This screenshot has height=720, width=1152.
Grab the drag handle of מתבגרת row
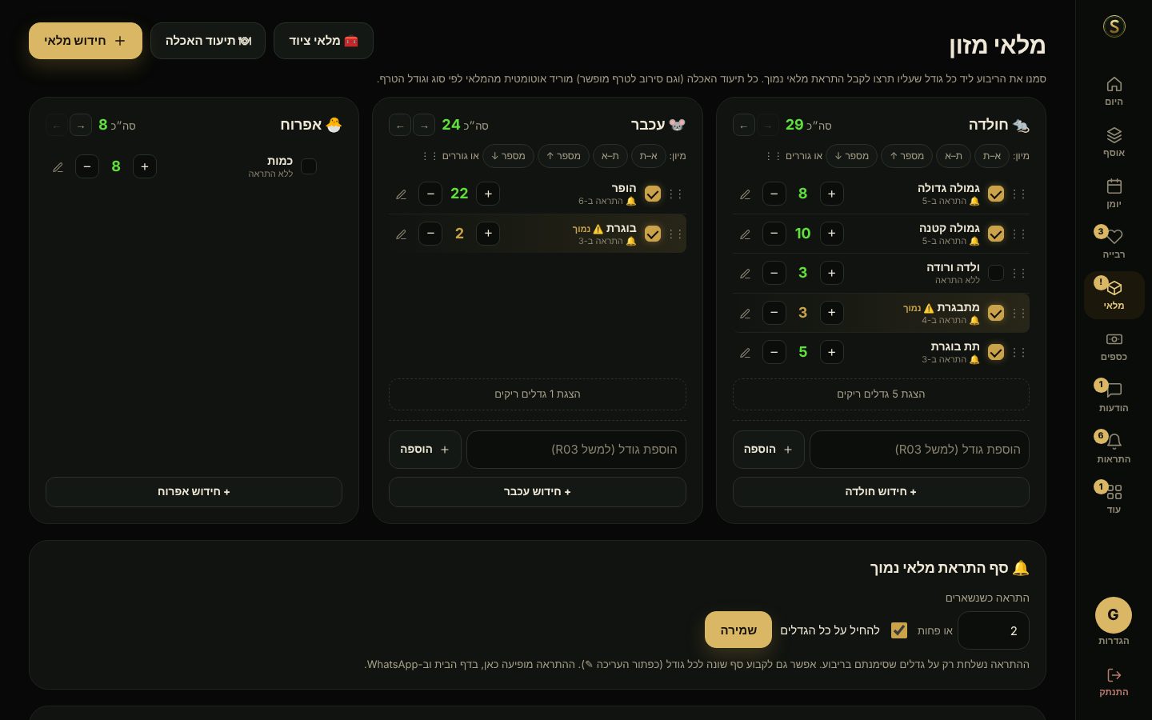[1018, 314]
